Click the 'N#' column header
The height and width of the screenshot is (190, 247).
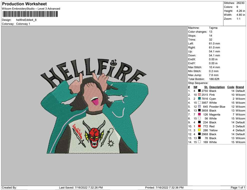tap(195, 87)
